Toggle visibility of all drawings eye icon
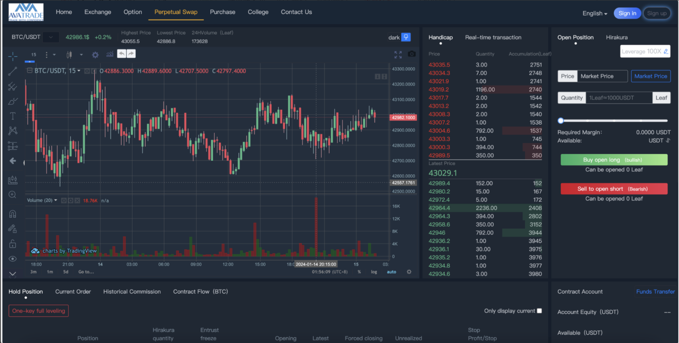679x343 pixels. coord(13,259)
